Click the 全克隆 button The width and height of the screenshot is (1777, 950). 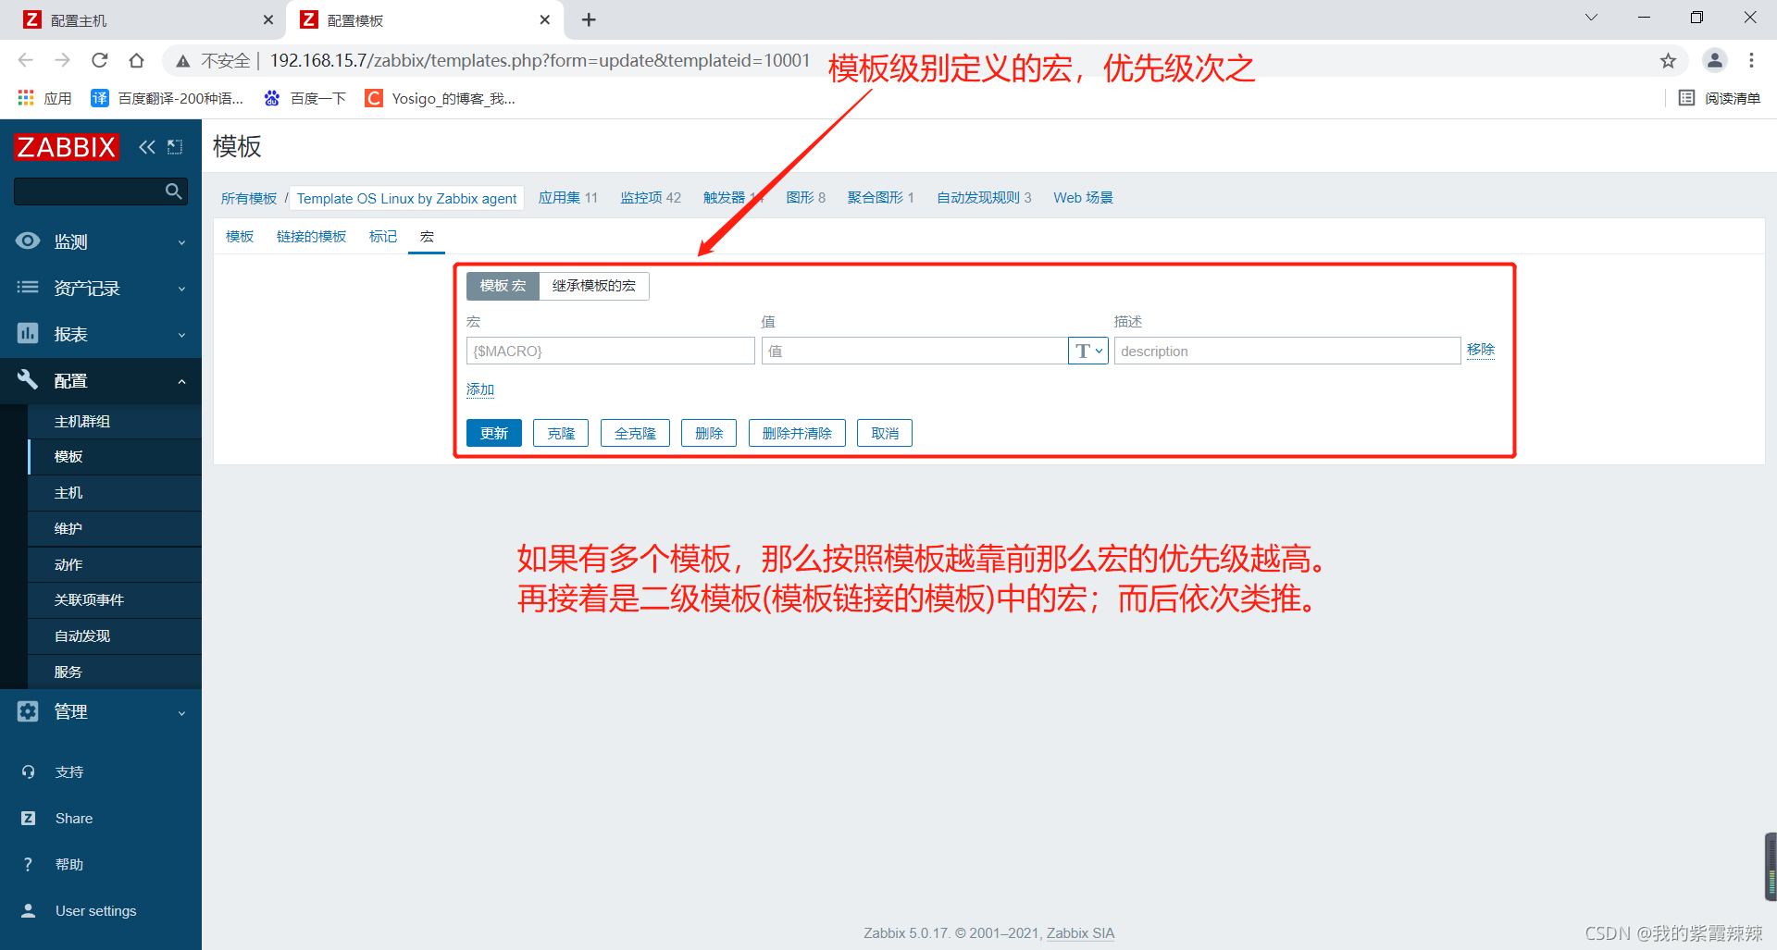635,433
